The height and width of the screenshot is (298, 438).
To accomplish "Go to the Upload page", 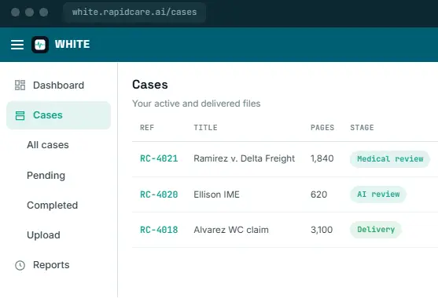I will tap(43, 235).
